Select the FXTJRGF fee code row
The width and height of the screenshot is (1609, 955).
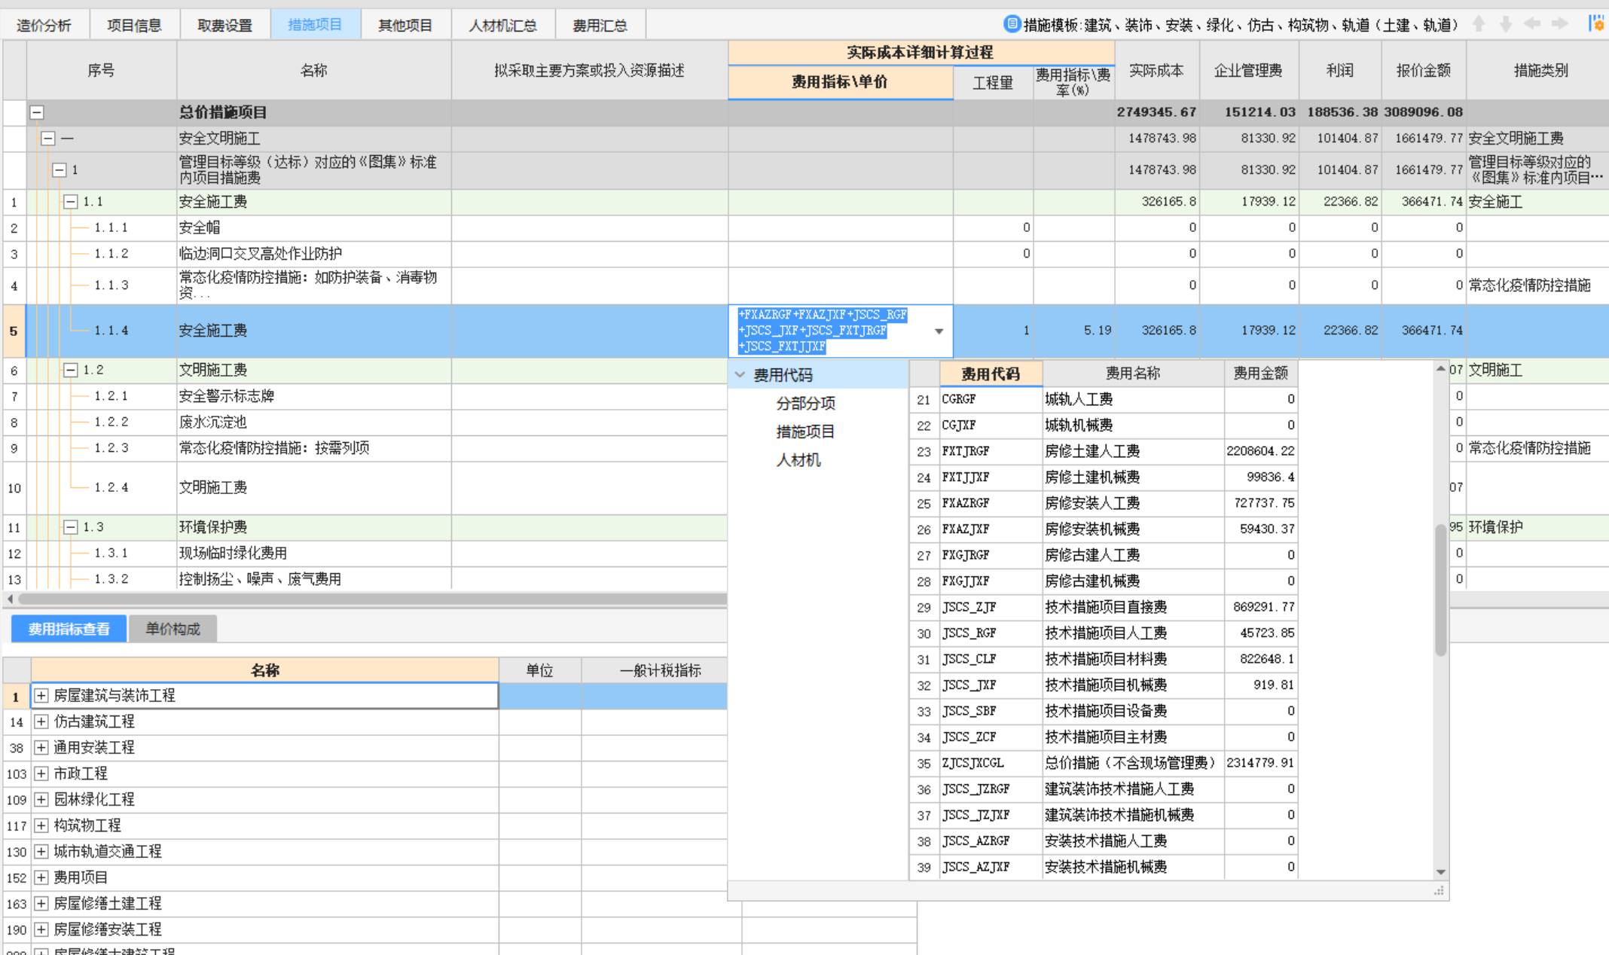(1104, 451)
